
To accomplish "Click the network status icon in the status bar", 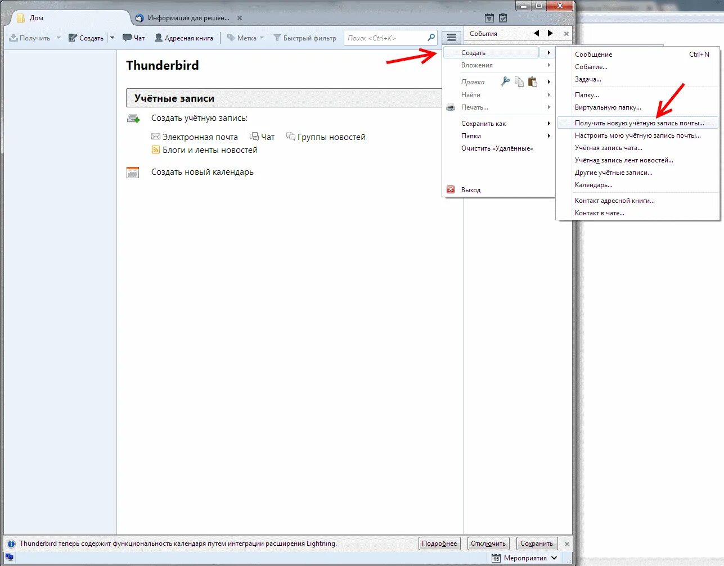I will click(9, 558).
